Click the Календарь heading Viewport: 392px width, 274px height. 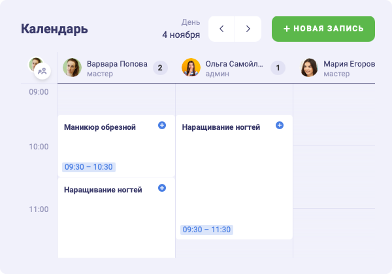[x=54, y=29]
